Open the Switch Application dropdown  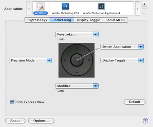(122, 47)
